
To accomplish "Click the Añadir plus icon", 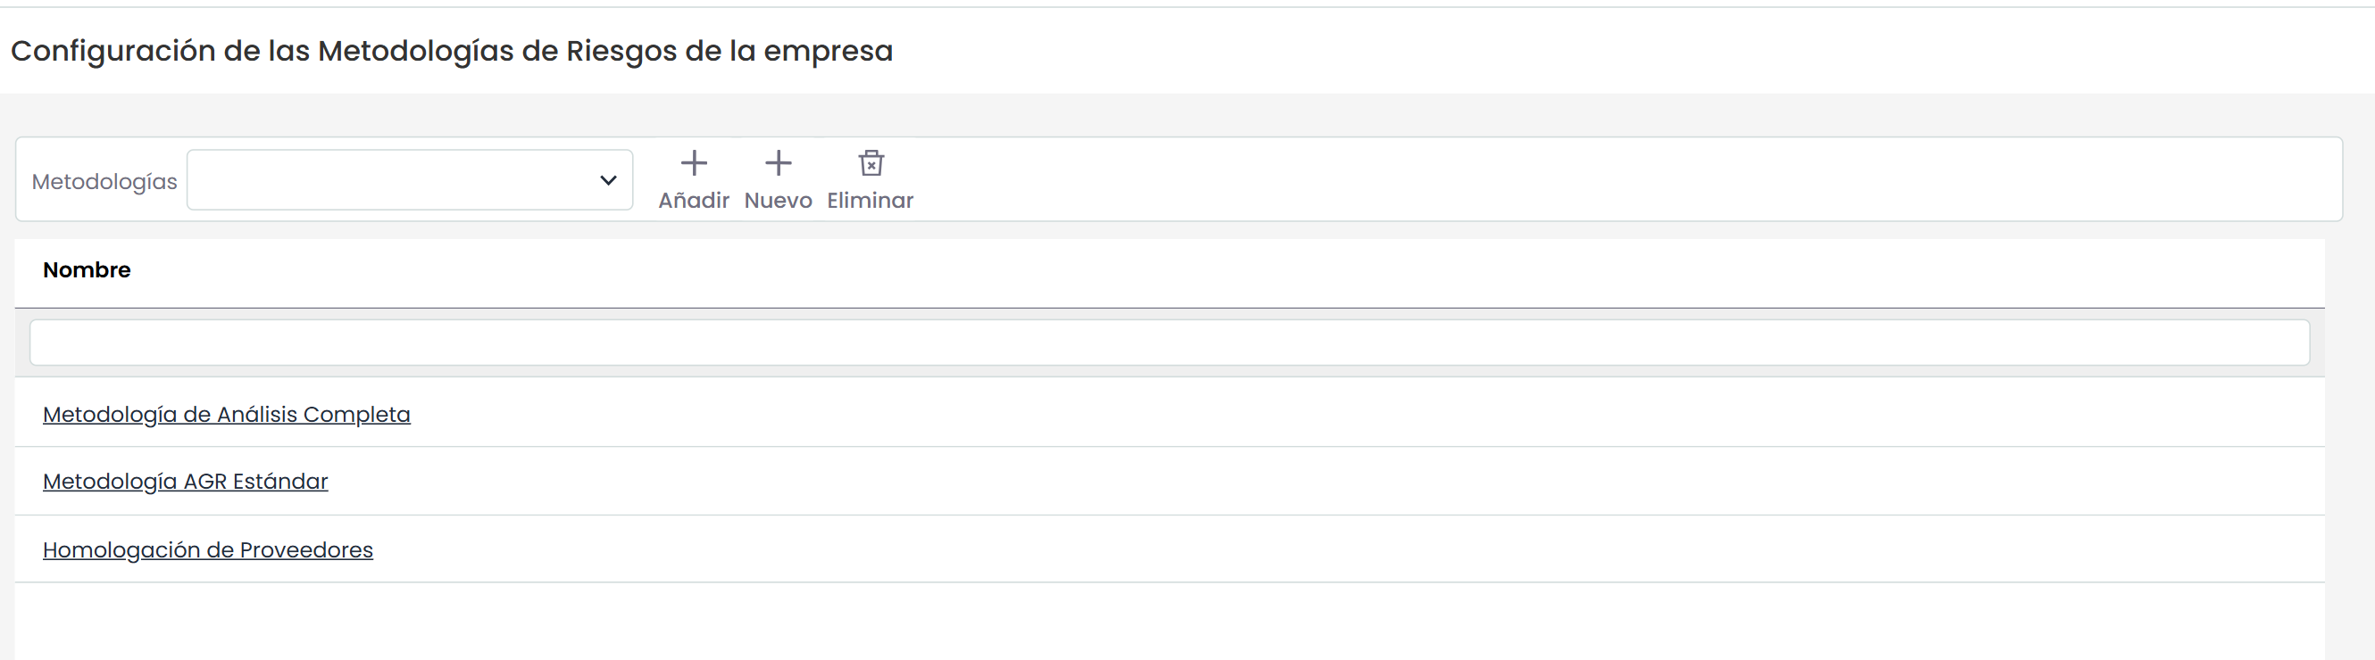I will click(694, 164).
